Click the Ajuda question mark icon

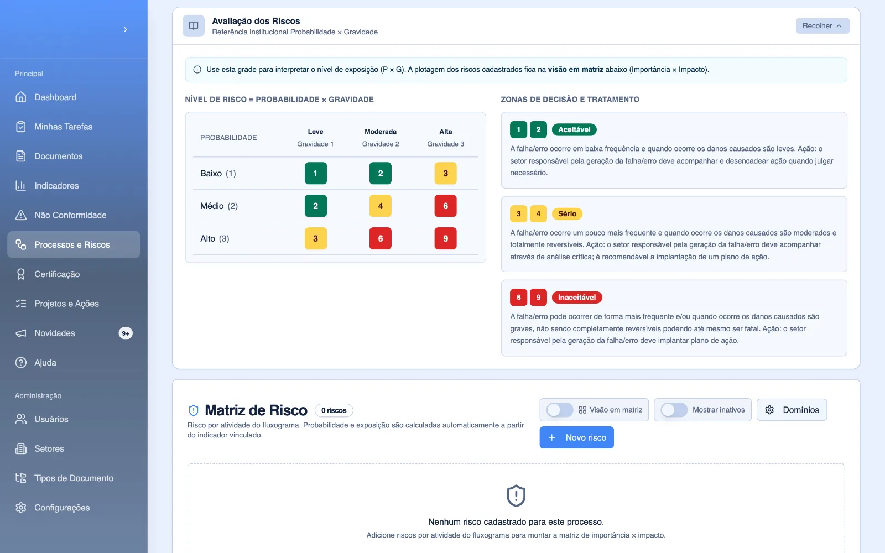coord(21,363)
